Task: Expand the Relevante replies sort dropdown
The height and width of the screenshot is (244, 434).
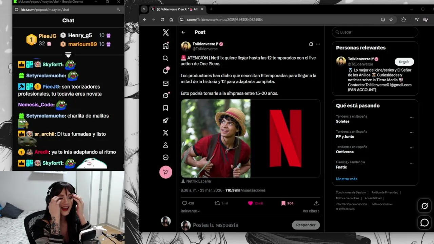Action: 190,211
